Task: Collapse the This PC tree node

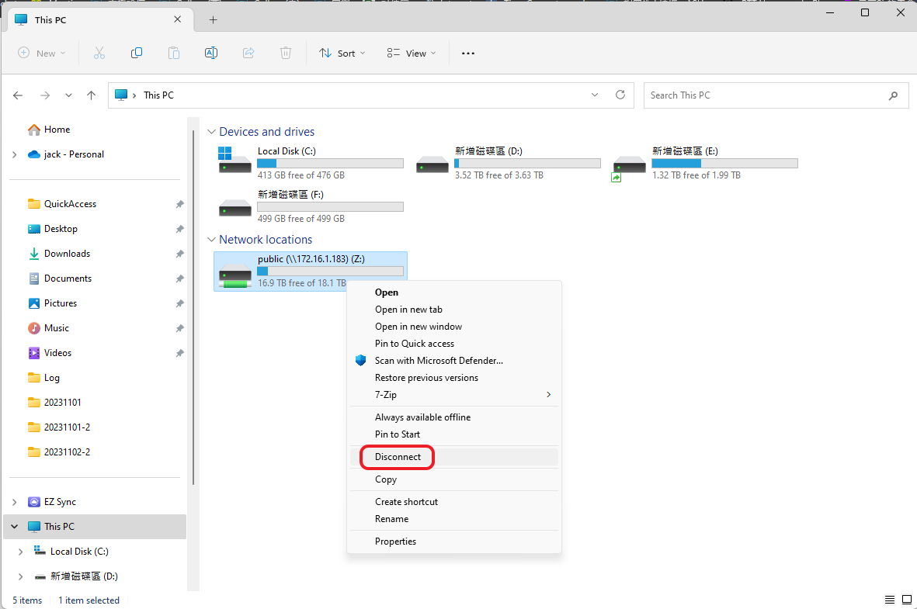Action: coord(14,527)
